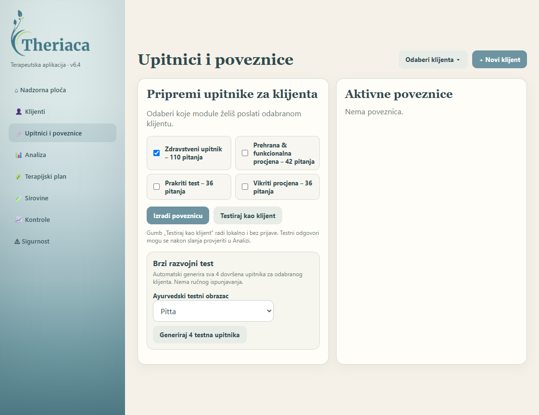Viewport: 539px width, 415px height.
Task: Click Terapeutska aplikacija · v6.4 label
Action: (x=45, y=65)
